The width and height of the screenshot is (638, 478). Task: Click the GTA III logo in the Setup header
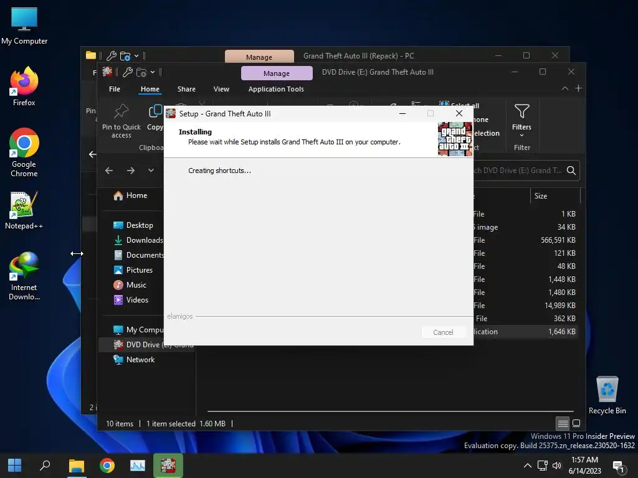pyautogui.click(x=455, y=139)
